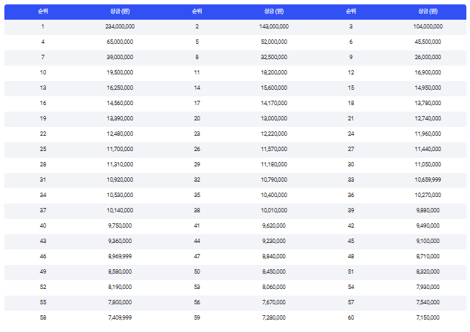Click the 9,880,000 prize cell

click(x=428, y=210)
